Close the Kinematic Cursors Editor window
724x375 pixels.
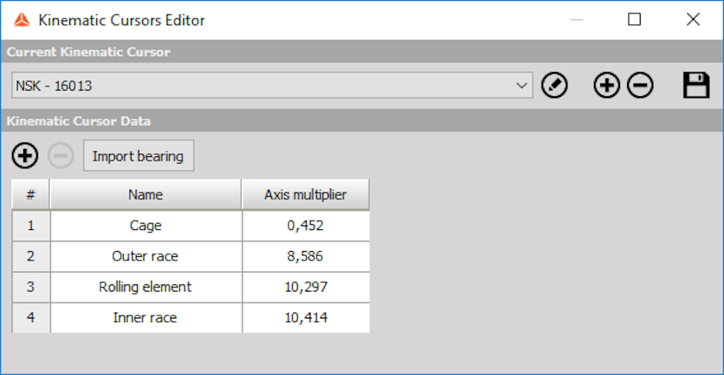[693, 19]
